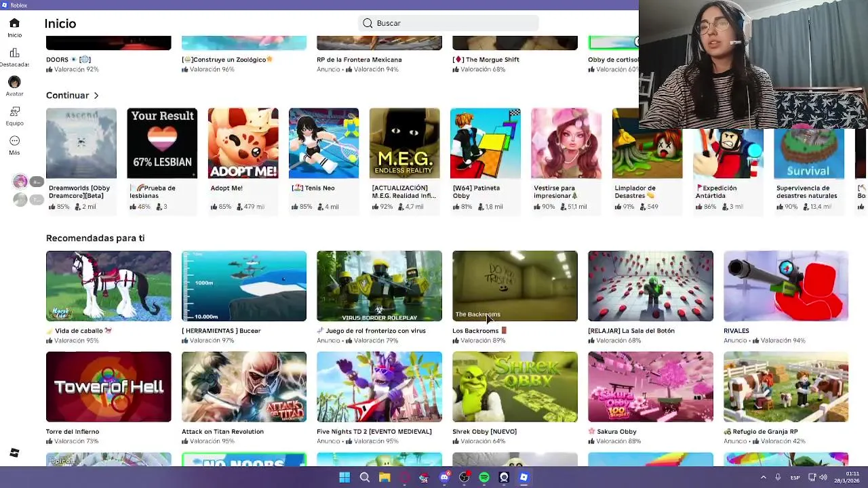Click 'Recomendadas para ti' heading
The image size is (868, 488).
95,238
